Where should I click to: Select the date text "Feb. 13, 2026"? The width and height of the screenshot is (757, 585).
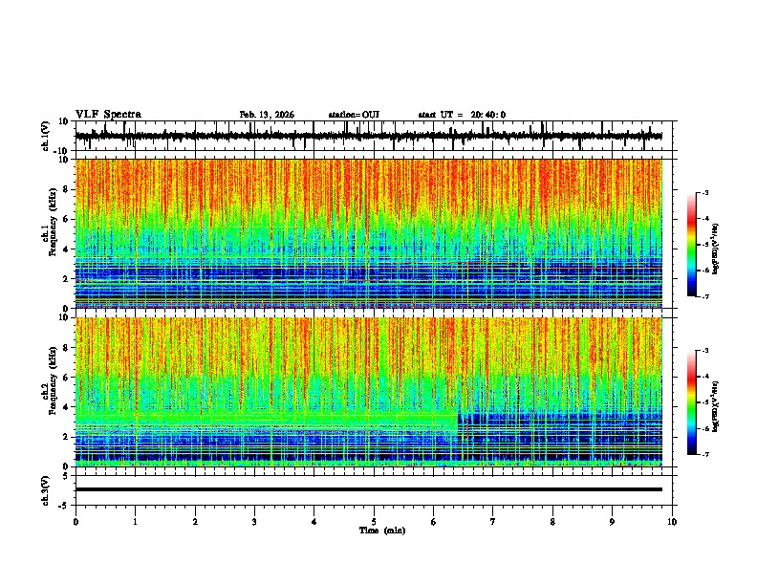click(x=267, y=115)
